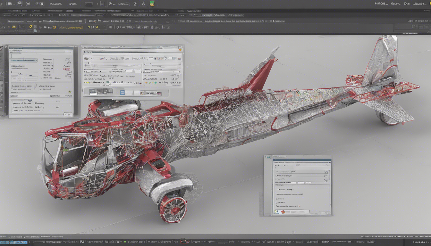Click the blue square icon in the middle dialog strip

point(122,93)
